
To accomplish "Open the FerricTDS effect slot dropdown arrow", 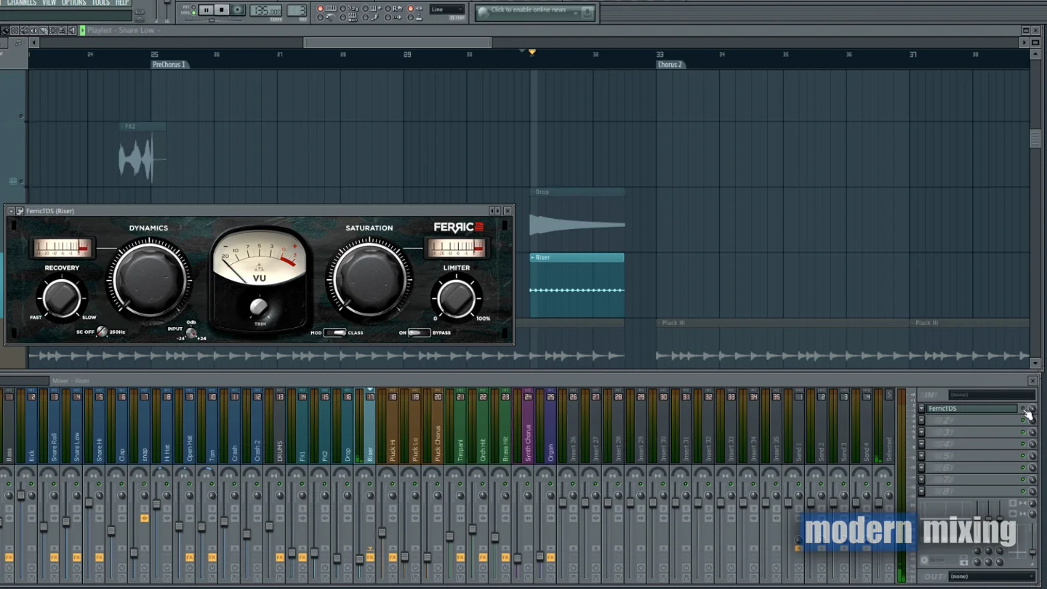I will tap(922, 409).
